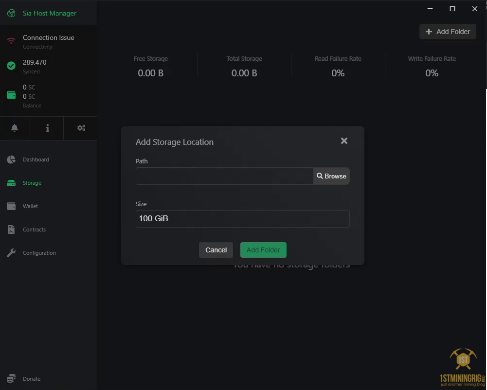This screenshot has height=390, width=487.
Task: Open the Dashboard menu item
Action: pos(36,160)
